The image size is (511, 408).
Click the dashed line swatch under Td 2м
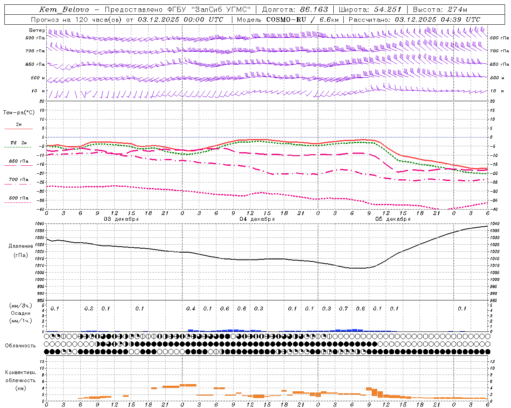click(x=18, y=147)
